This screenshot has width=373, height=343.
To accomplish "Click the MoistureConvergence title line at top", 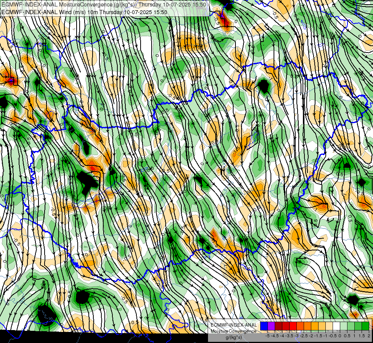I will [x=104, y=5].
